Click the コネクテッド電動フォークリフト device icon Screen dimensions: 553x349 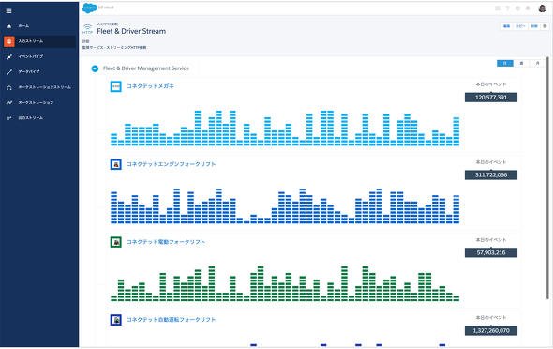[115, 242]
